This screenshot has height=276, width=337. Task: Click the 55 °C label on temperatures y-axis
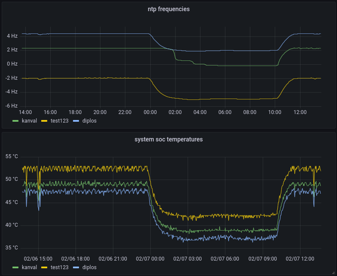[x=12, y=156]
